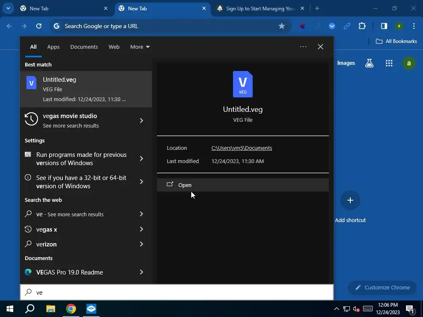
Task: Expand arrow next to Run programs setting
Action: [141, 158]
